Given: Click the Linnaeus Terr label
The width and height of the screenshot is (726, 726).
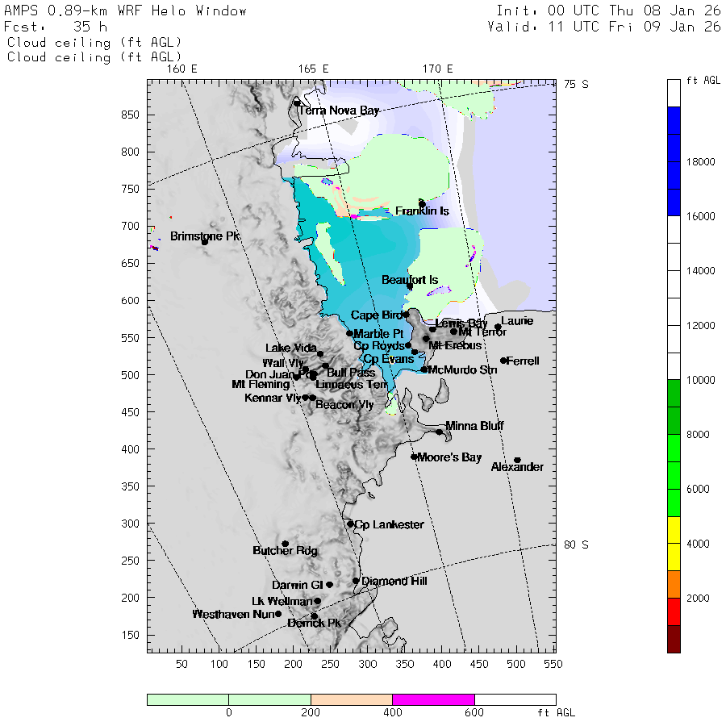Looking at the screenshot, I should [x=352, y=384].
